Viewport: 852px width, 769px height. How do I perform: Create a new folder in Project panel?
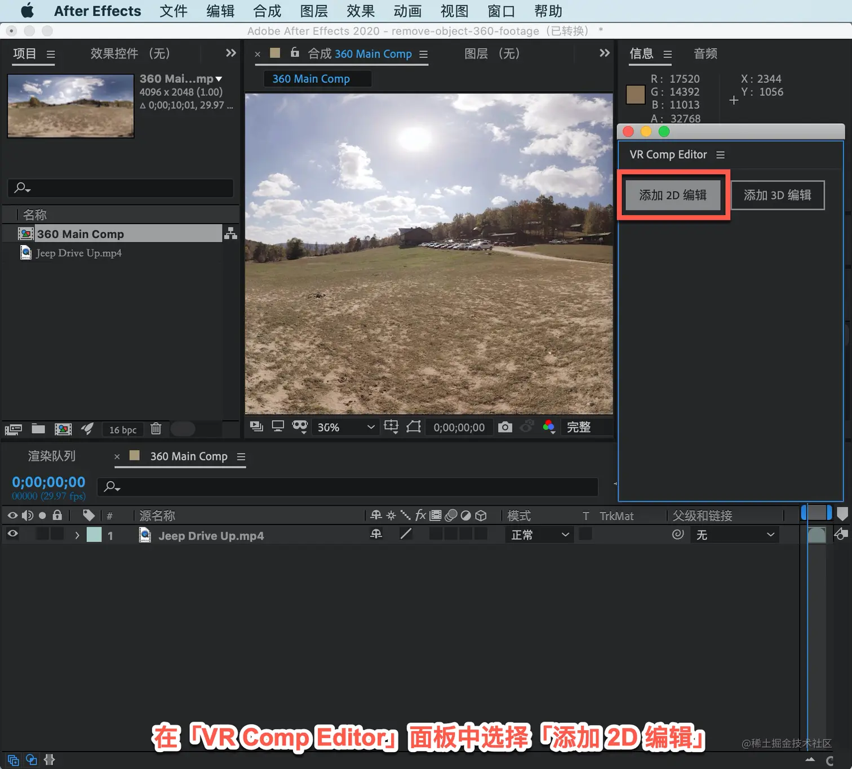click(38, 429)
